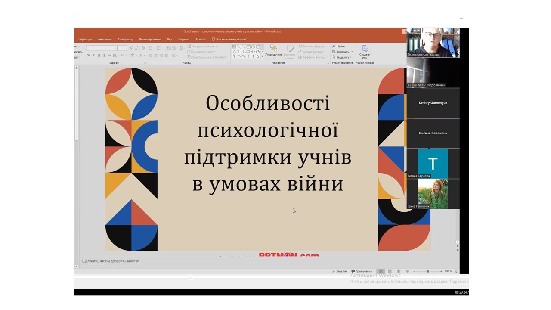Switch to the Слайд-шоу tab
Viewport: 551px width, 310px height.
[125, 39]
